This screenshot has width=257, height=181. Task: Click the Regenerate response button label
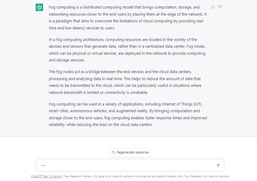pos(132,152)
